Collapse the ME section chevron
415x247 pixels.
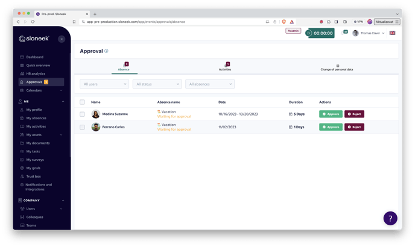pos(63,102)
